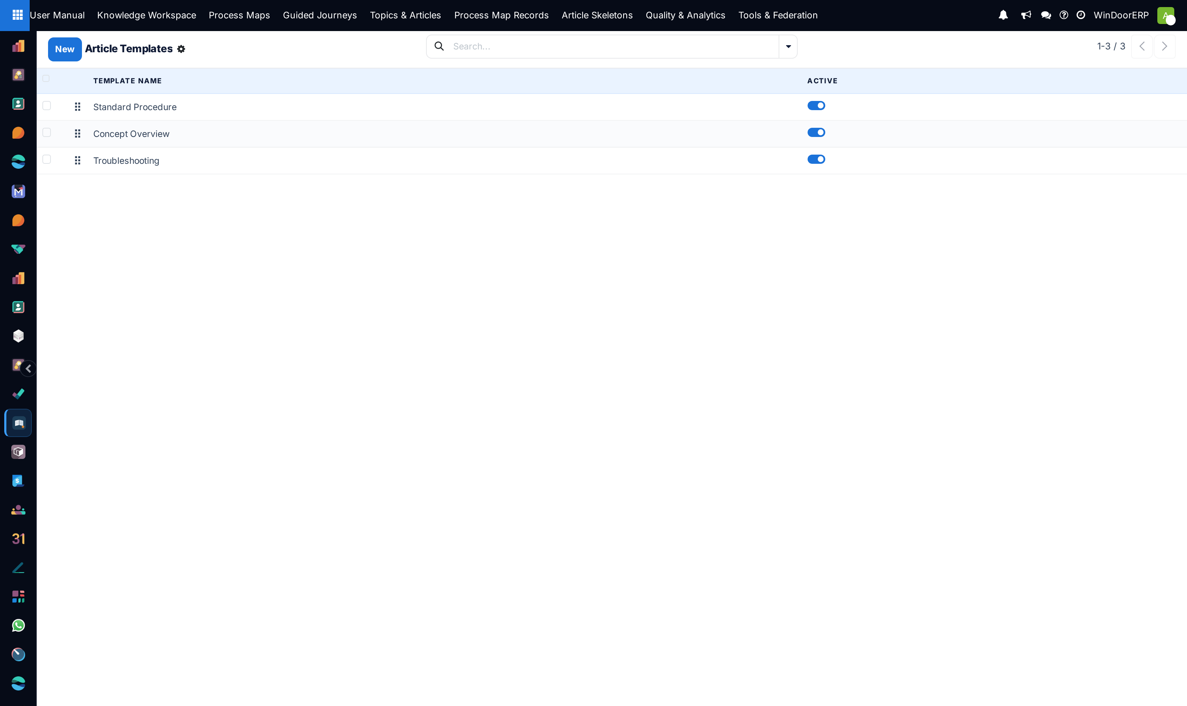The width and height of the screenshot is (1187, 706).
Task: Check the Standard Procedure row checkbox
Action: pyautogui.click(x=47, y=106)
